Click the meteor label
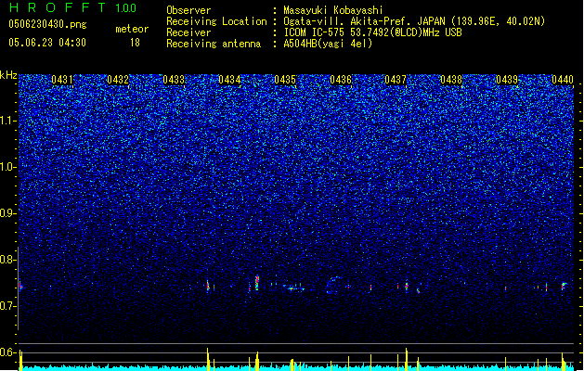This screenshot has width=584, height=371. pyautogui.click(x=132, y=29)
